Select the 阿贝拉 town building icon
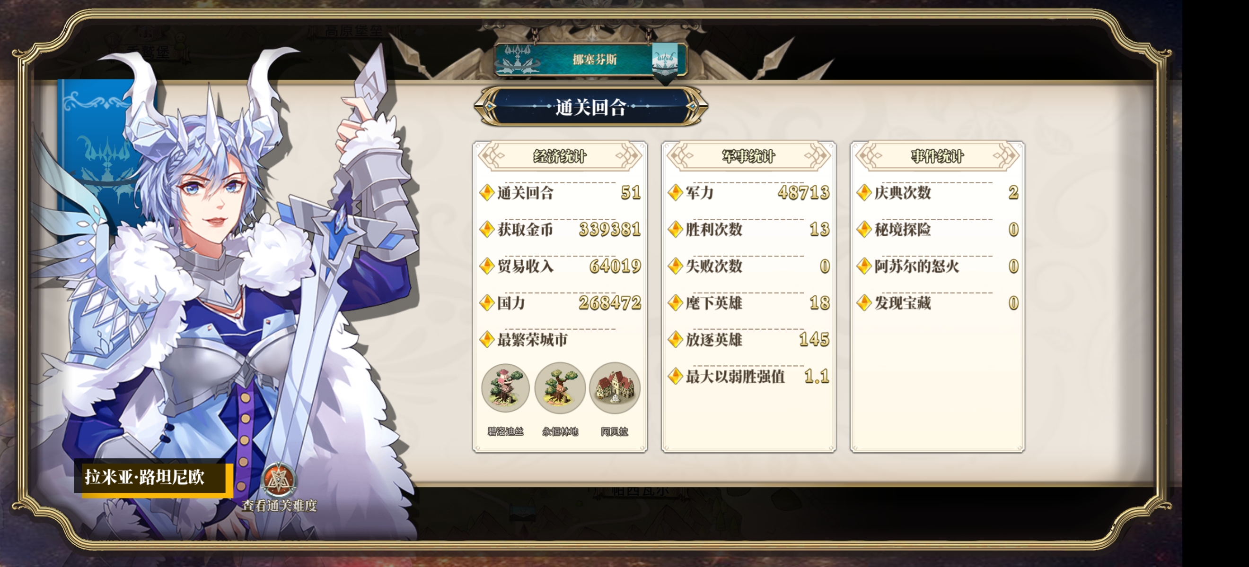Screen dimensions: 1249x567 614,388
